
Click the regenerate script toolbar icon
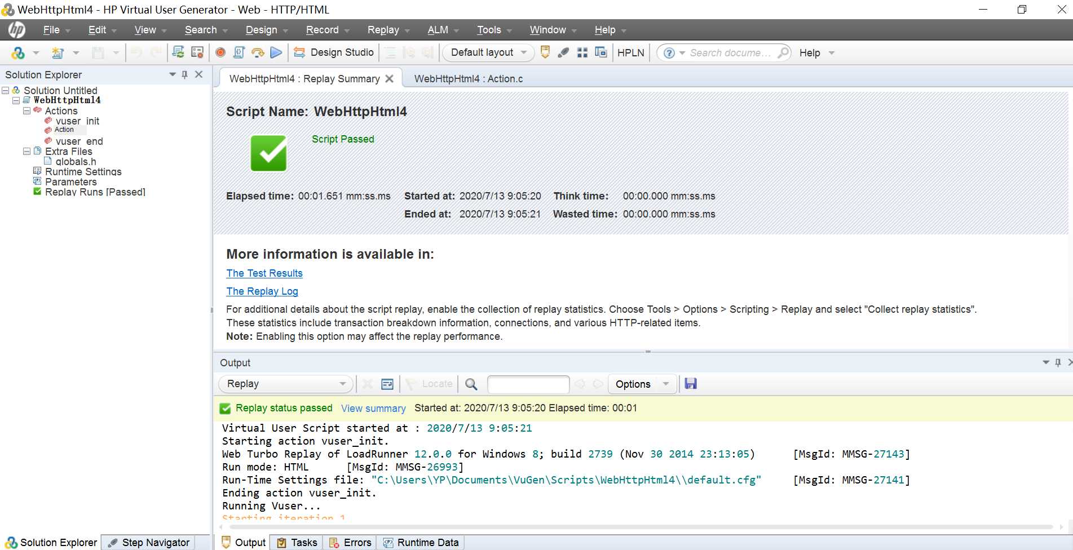pos(178,52)
